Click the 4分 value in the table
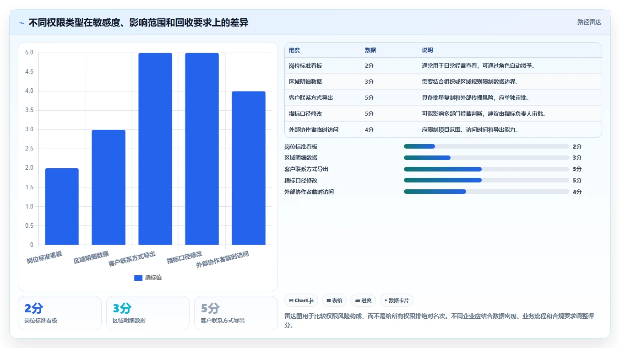The image size is (620, 348). click(x=369, y=130)
